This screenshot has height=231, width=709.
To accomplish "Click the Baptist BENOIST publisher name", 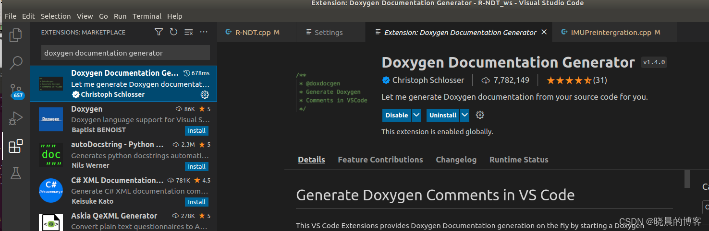I will point(98,130).
